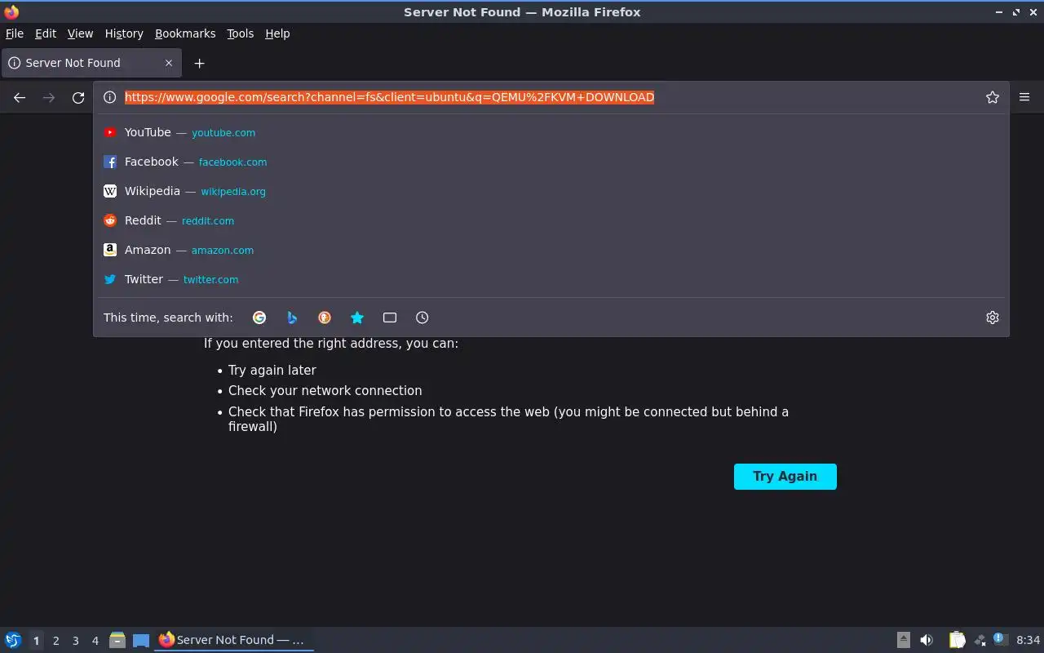Click the removable media eject tray icon

pyautogui.click(x=904, y=640)
